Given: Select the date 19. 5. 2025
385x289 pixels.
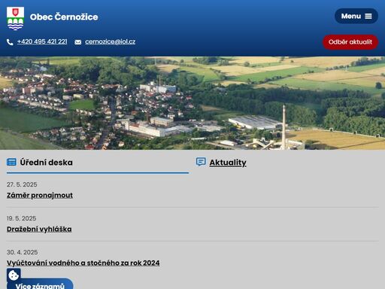Looking at the screenshot, I should [x=21, y=218].
